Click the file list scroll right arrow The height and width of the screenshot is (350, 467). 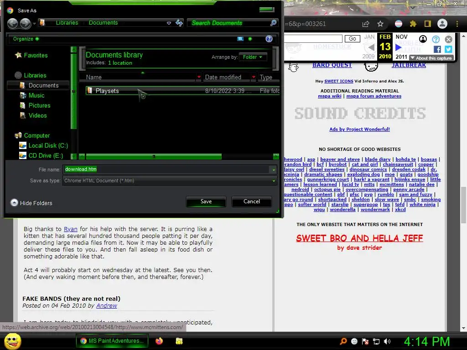(276, 157)
